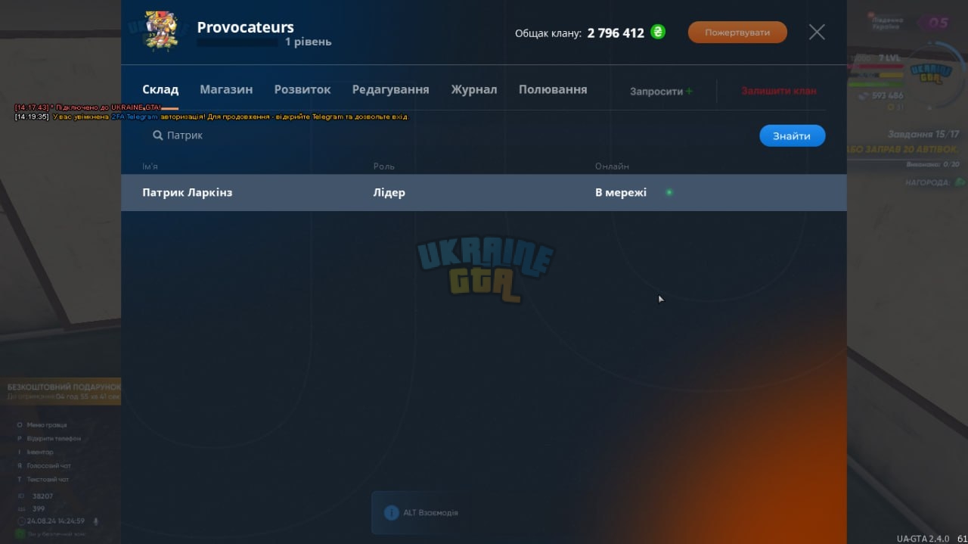Click the member search input field
The image size is (968, 544).
coord(446,135)
